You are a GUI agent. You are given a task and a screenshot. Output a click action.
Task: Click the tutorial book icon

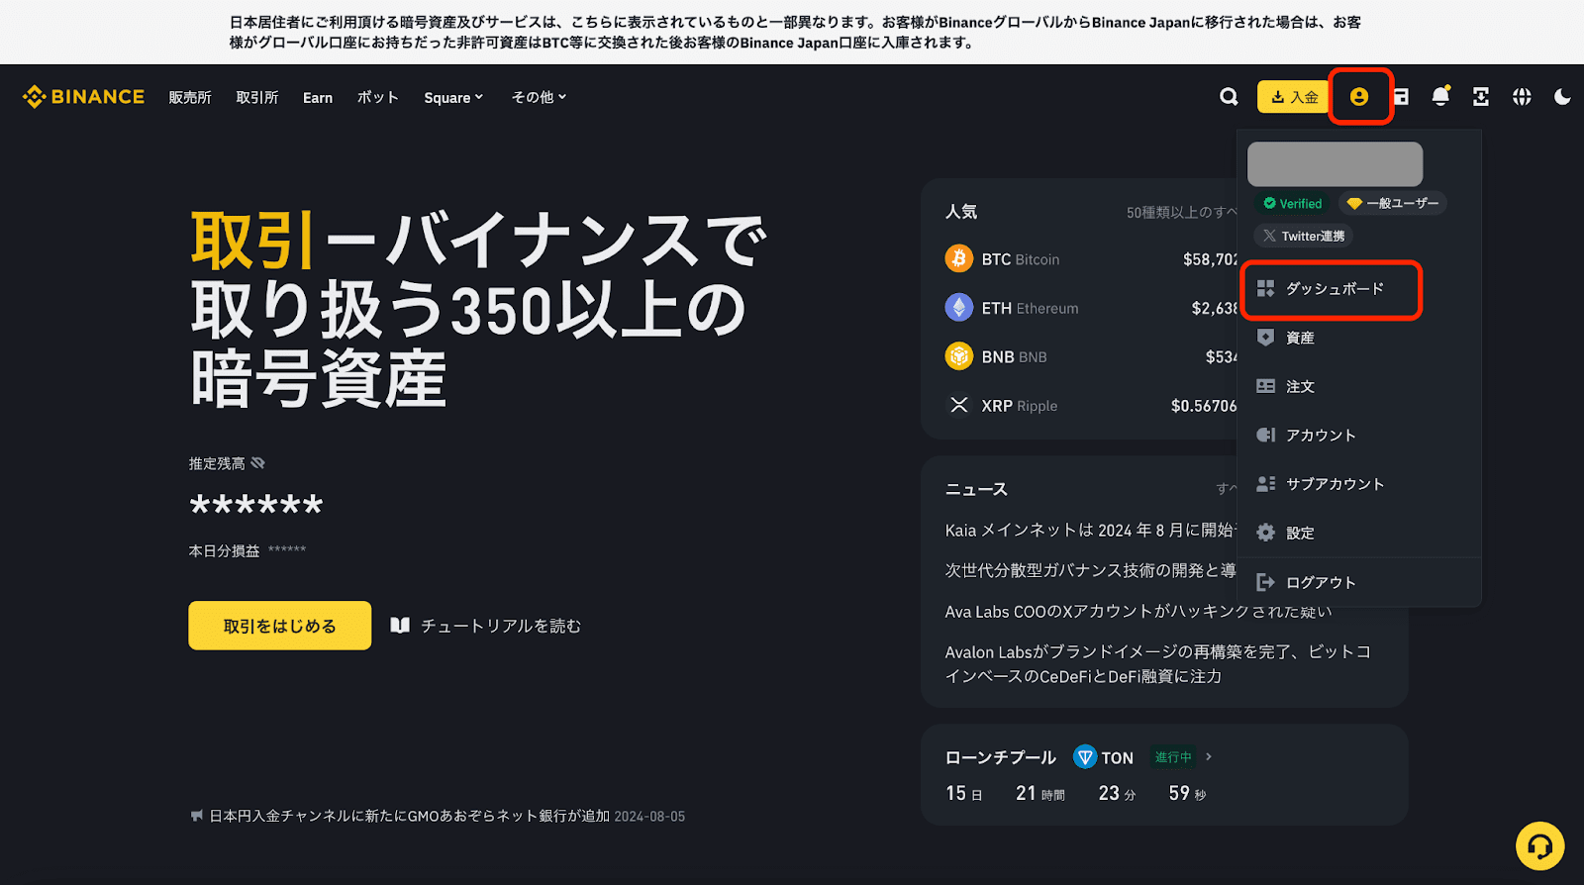tap(400, 625)
